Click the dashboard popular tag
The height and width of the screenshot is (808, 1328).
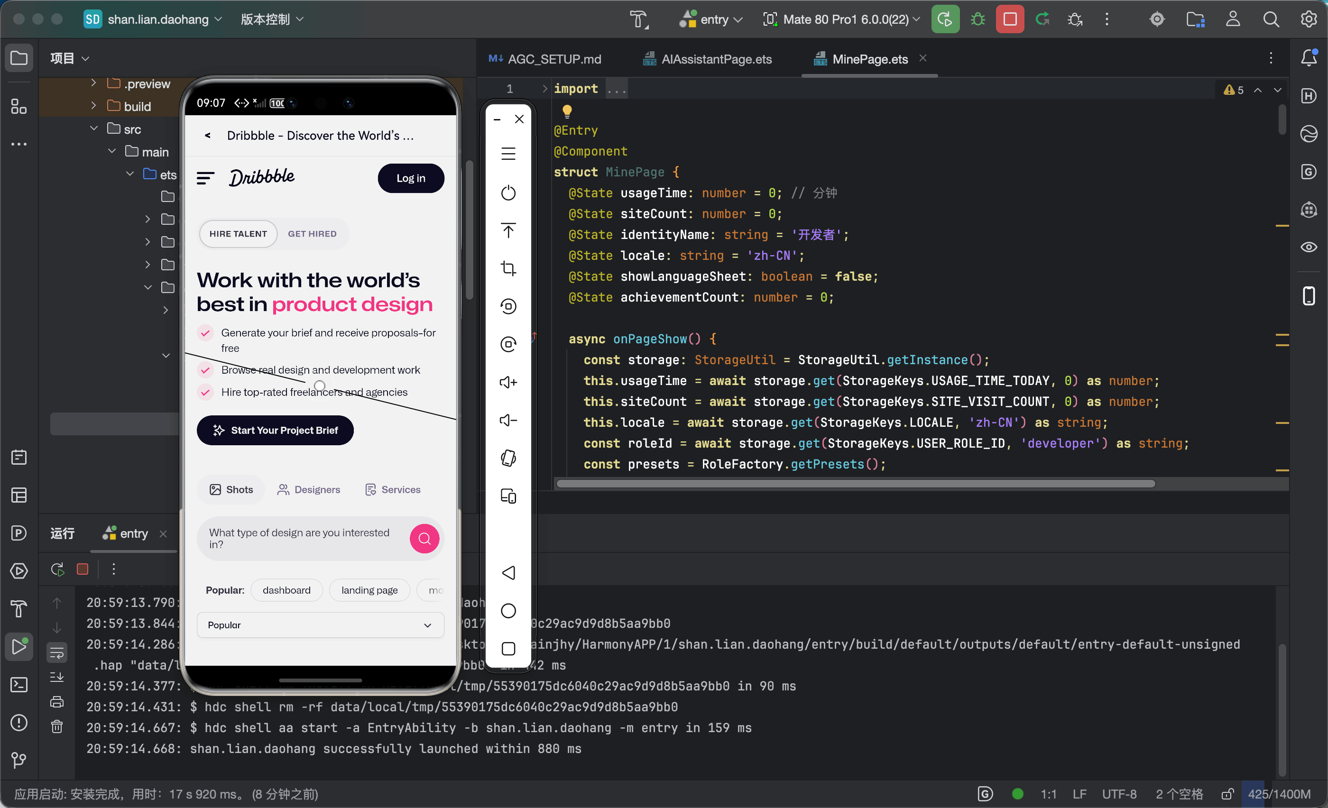tap(286, 590)
